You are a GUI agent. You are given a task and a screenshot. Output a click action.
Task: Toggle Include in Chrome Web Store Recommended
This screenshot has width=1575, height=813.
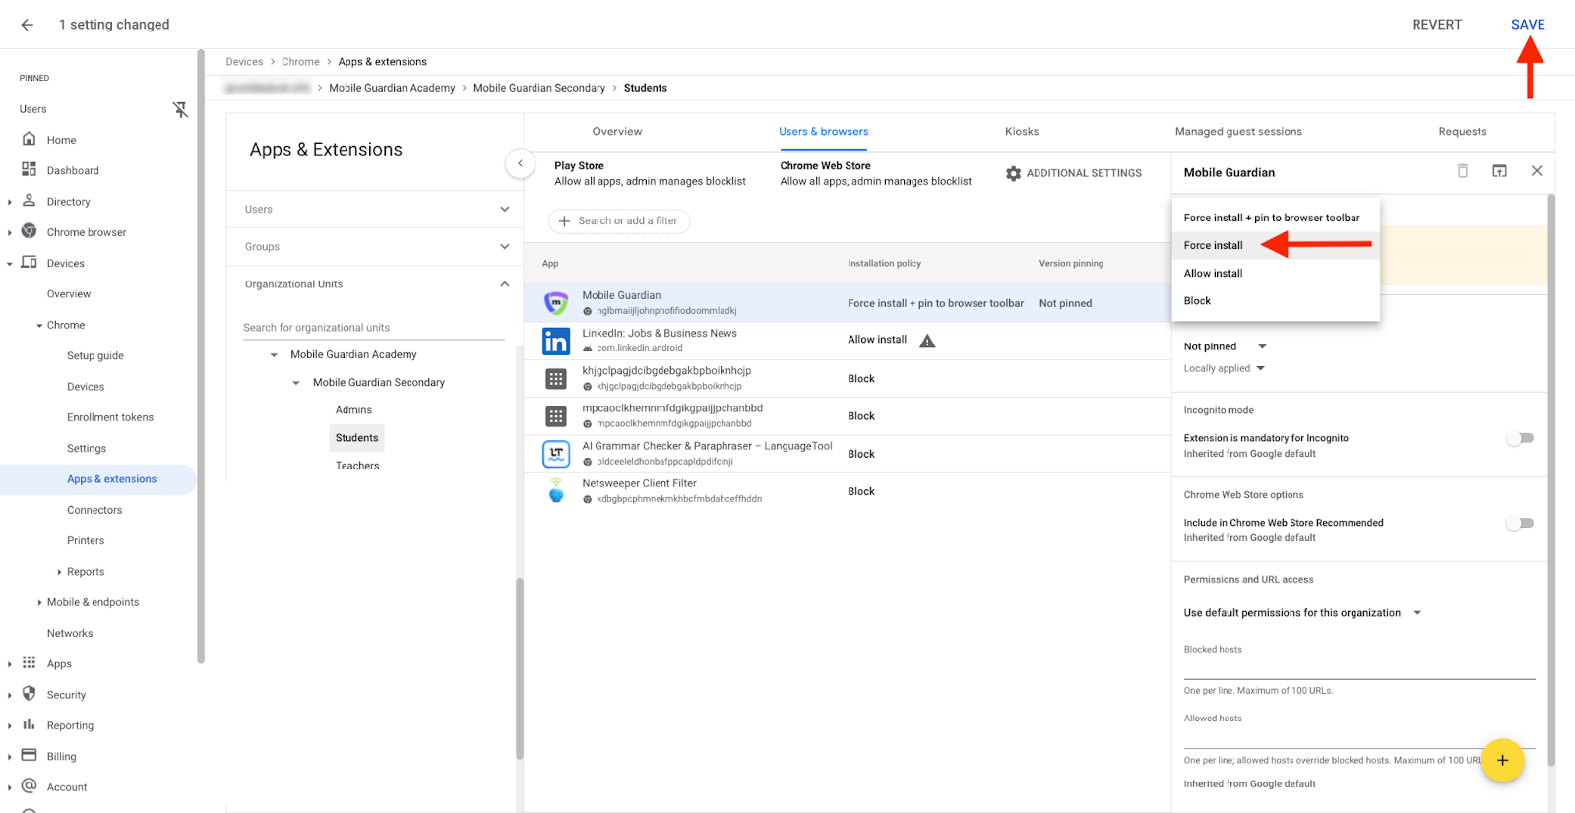pyautogui.click(x=1520, y=523)
